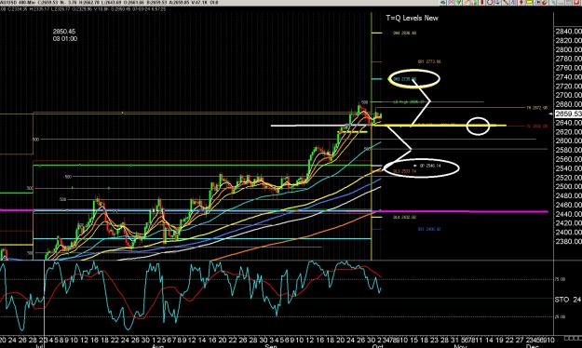Click the 2700.00 price axis label
This screenshot has height=348, width=582.
pos(568,95)
